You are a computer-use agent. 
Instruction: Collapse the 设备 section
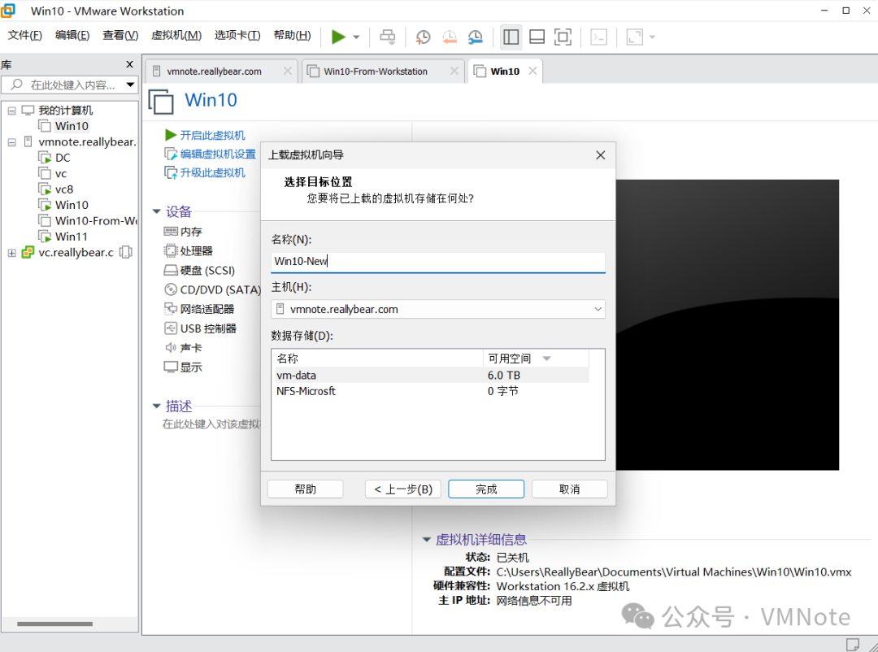pos(157,211)
